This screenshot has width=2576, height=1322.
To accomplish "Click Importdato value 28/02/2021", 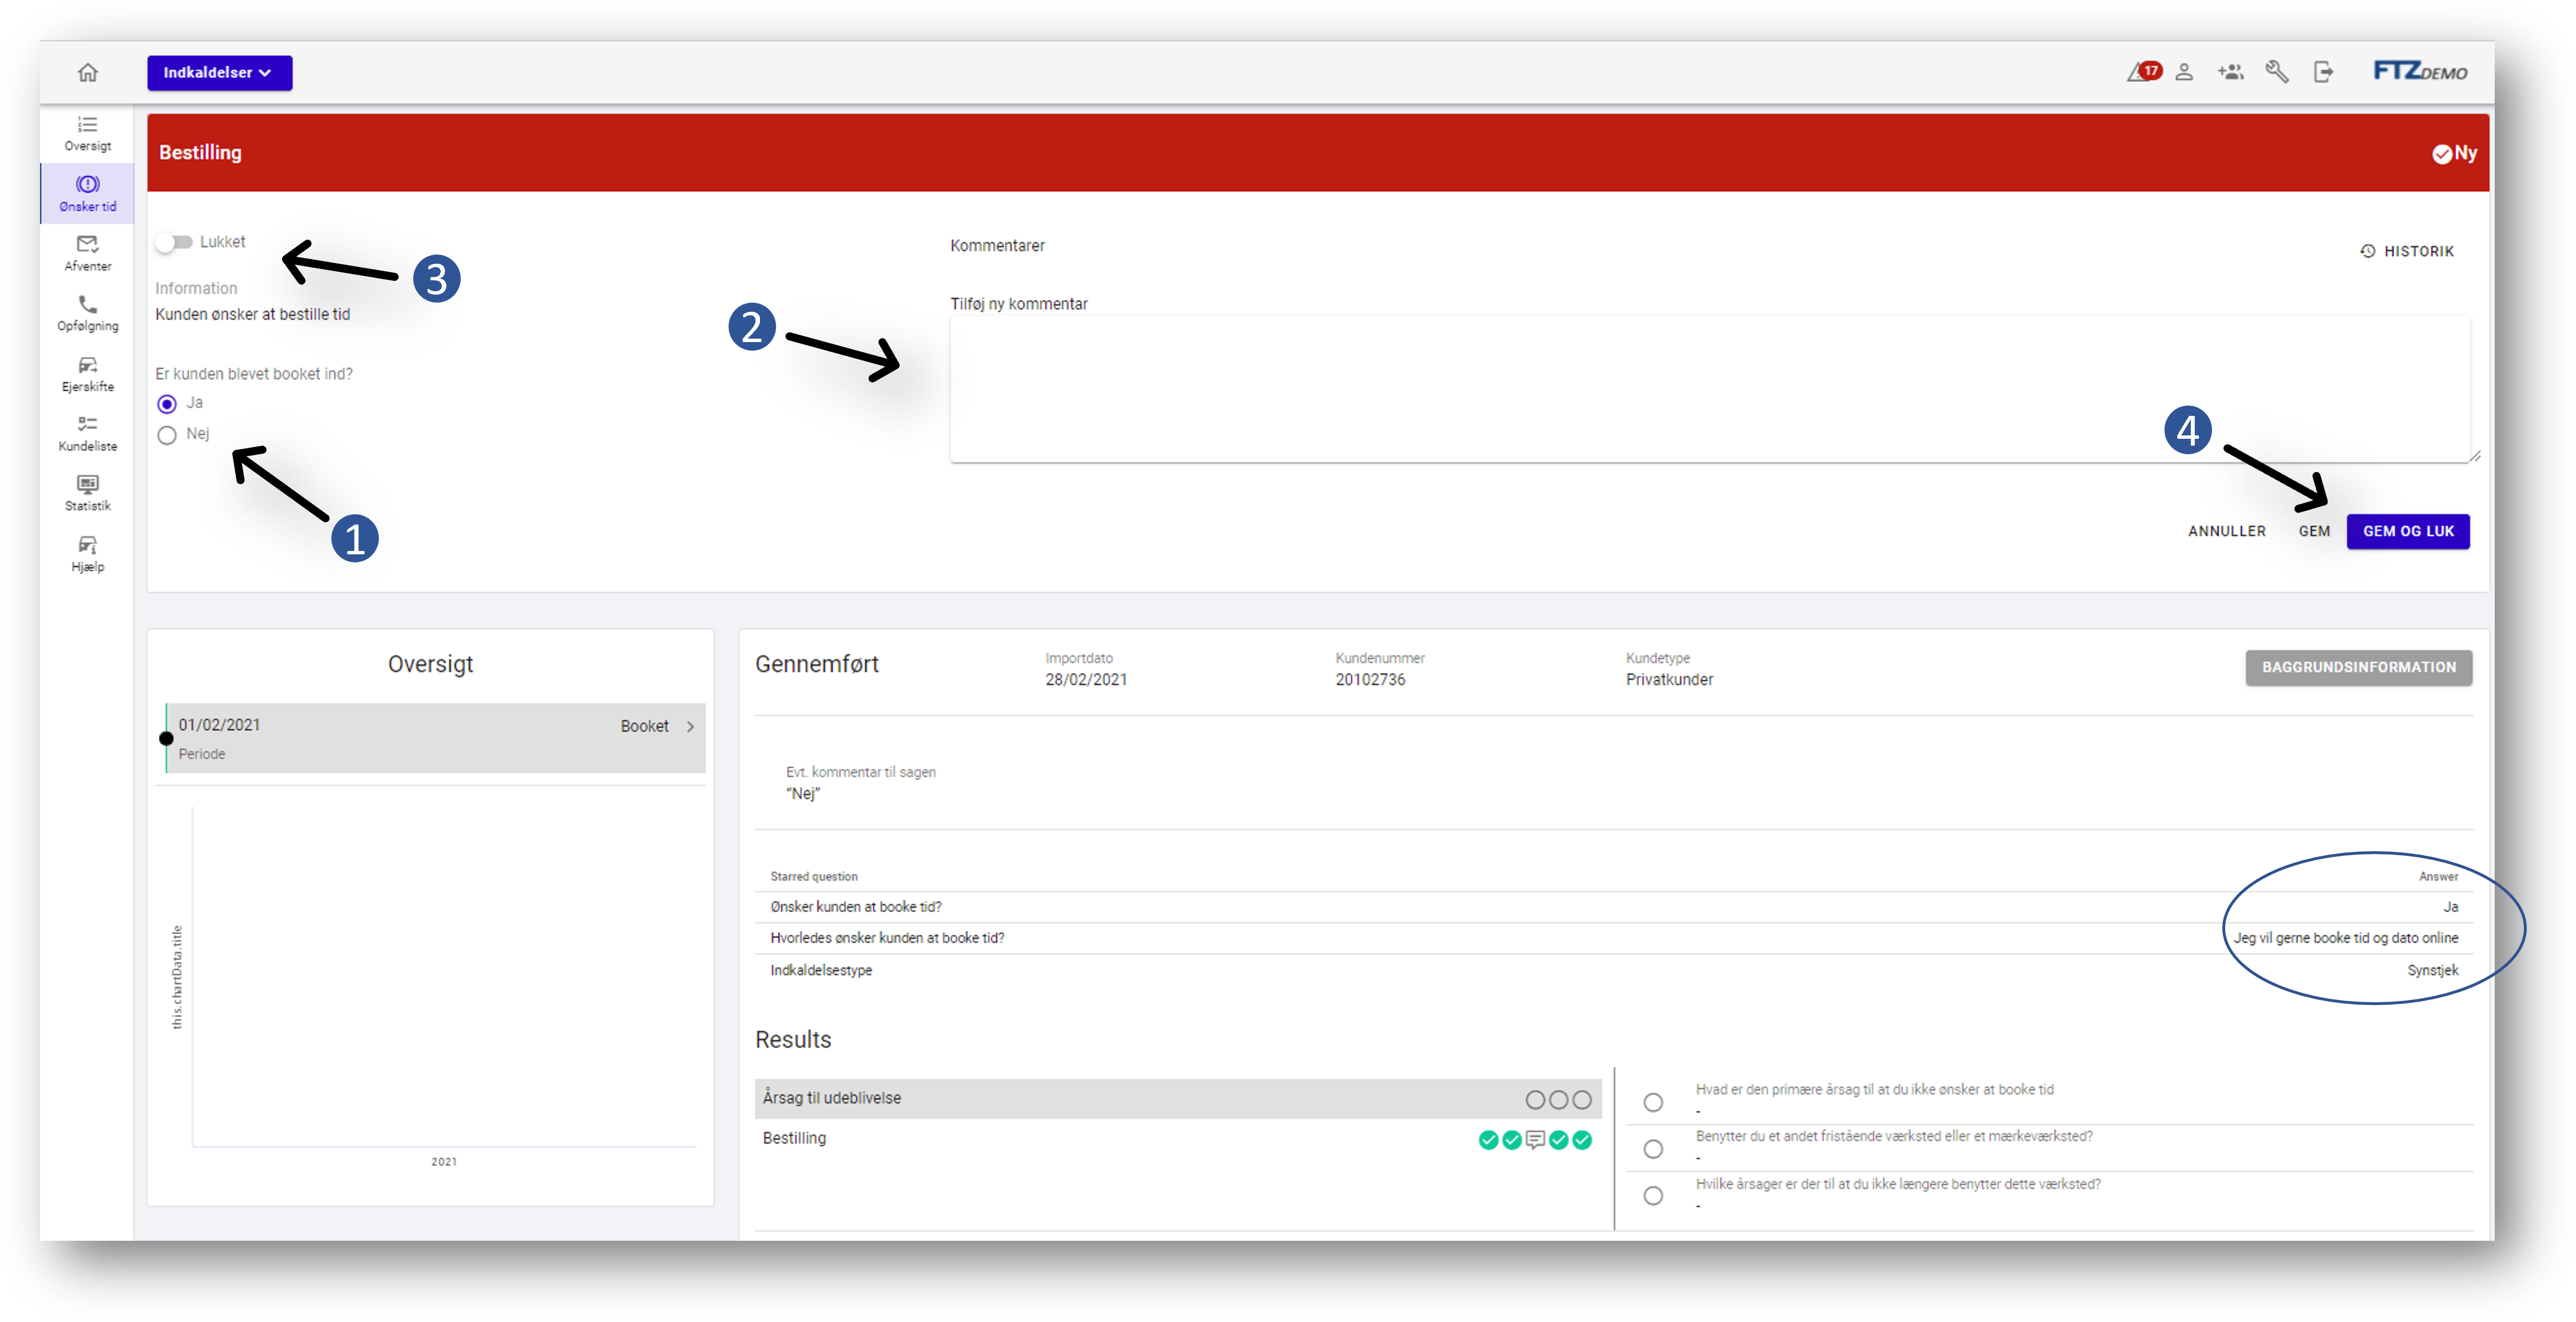I will 1086,680.
